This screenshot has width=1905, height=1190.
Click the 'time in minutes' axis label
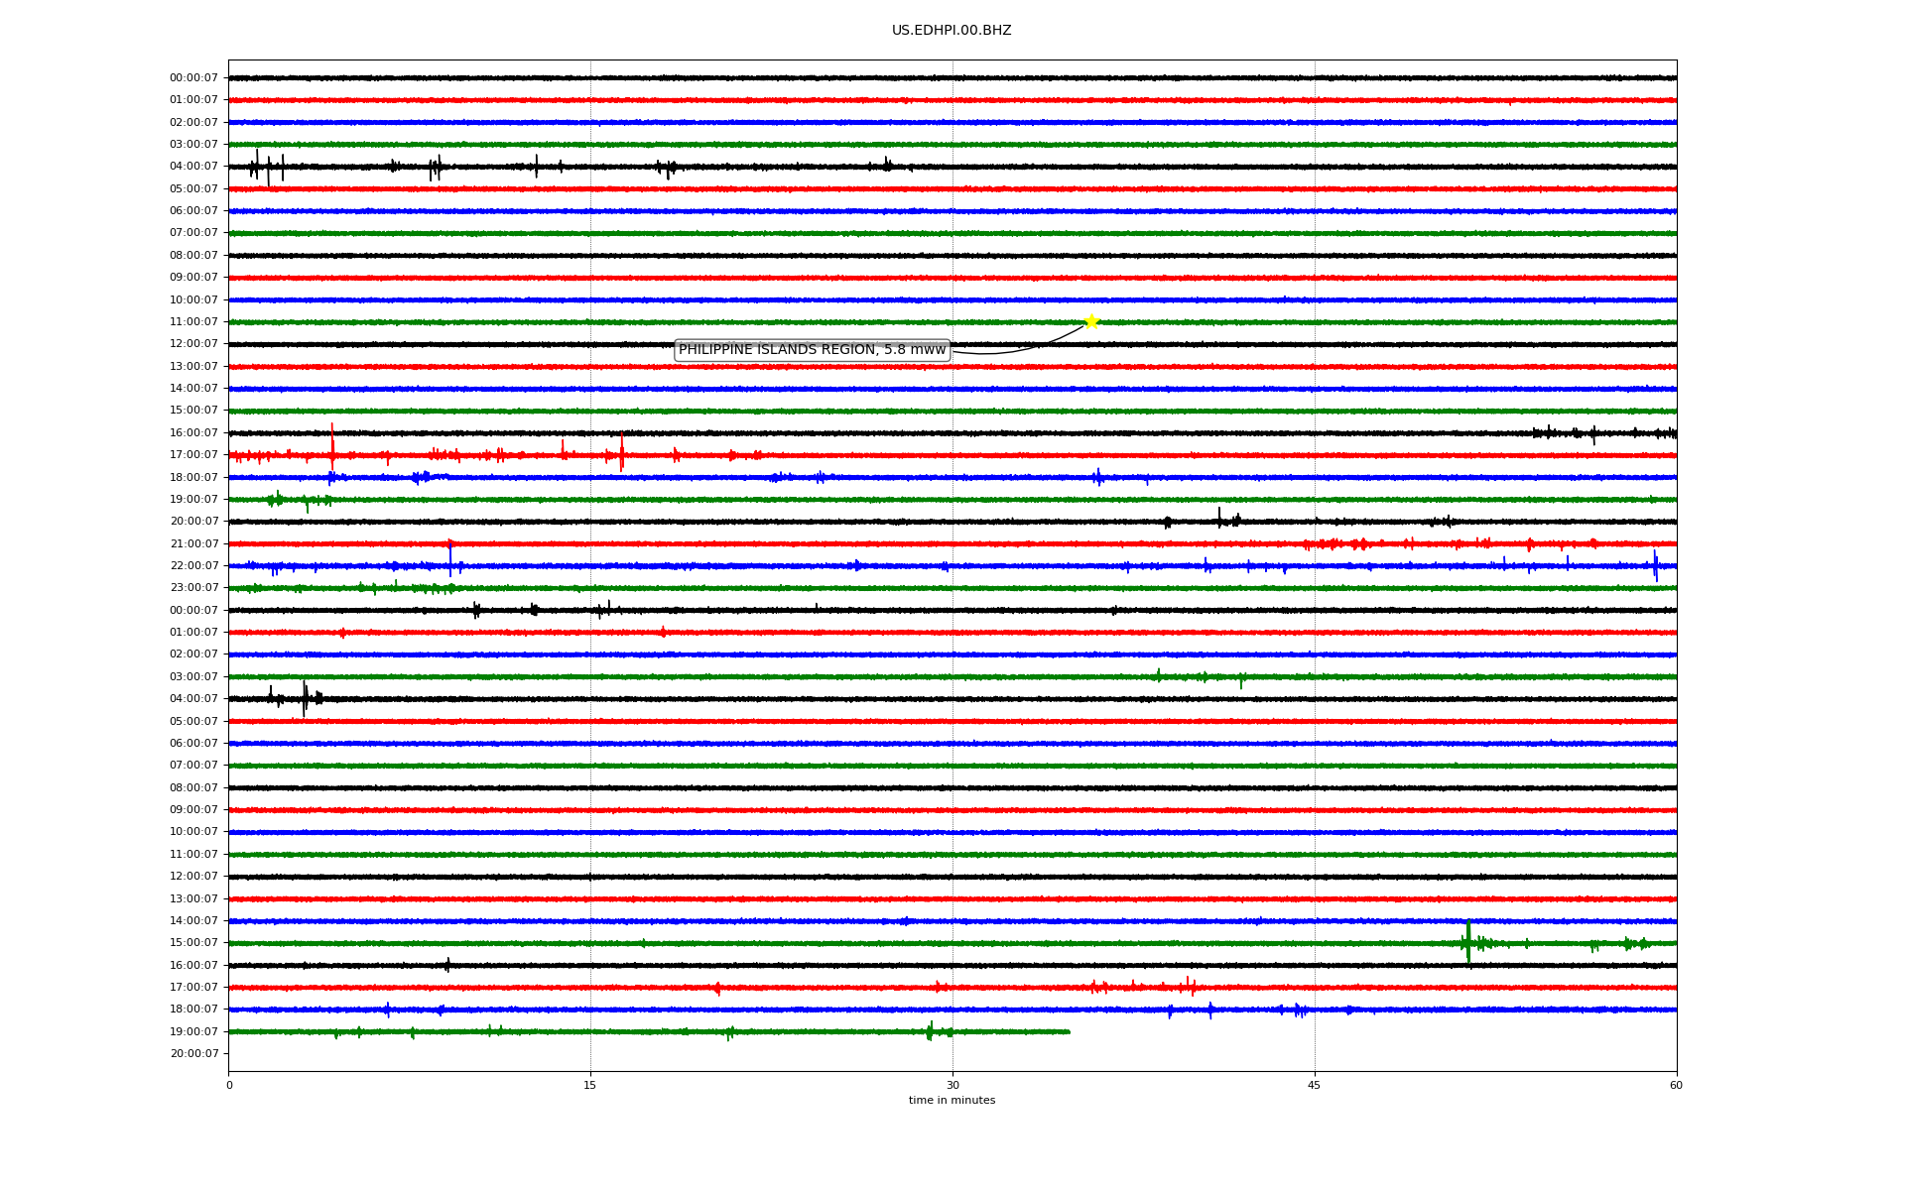click(952, 1101)
